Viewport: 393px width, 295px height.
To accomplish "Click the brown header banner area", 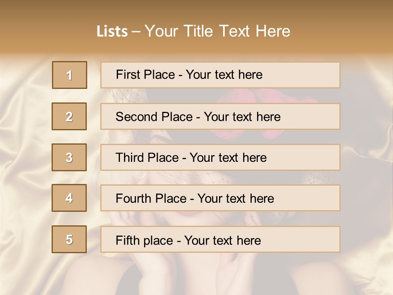I will 196,26.
